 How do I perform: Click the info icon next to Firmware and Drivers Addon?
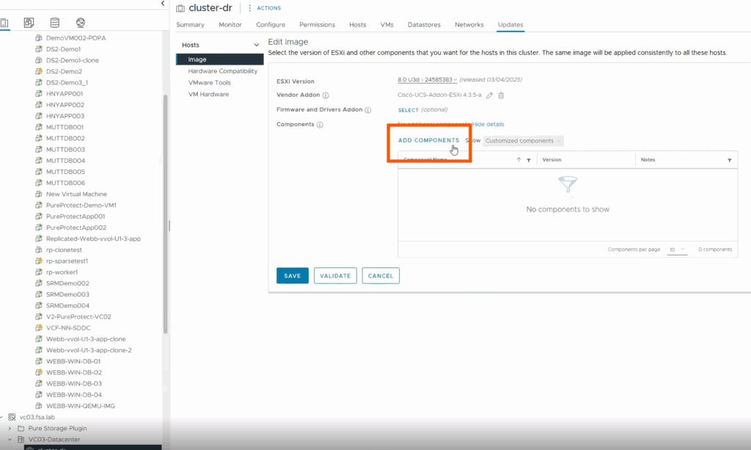(x=368, y=110)
